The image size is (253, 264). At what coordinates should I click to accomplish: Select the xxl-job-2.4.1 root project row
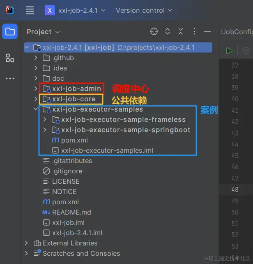(x=118, y=47)
